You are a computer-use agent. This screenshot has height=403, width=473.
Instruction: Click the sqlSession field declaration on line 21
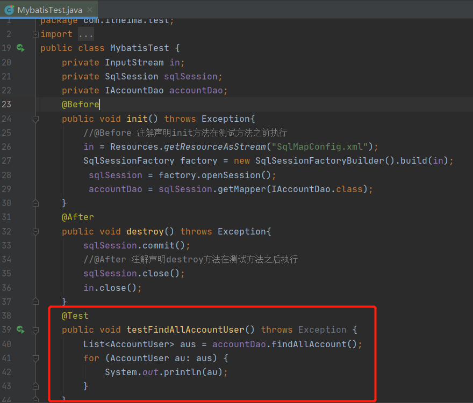pos(191,77)
